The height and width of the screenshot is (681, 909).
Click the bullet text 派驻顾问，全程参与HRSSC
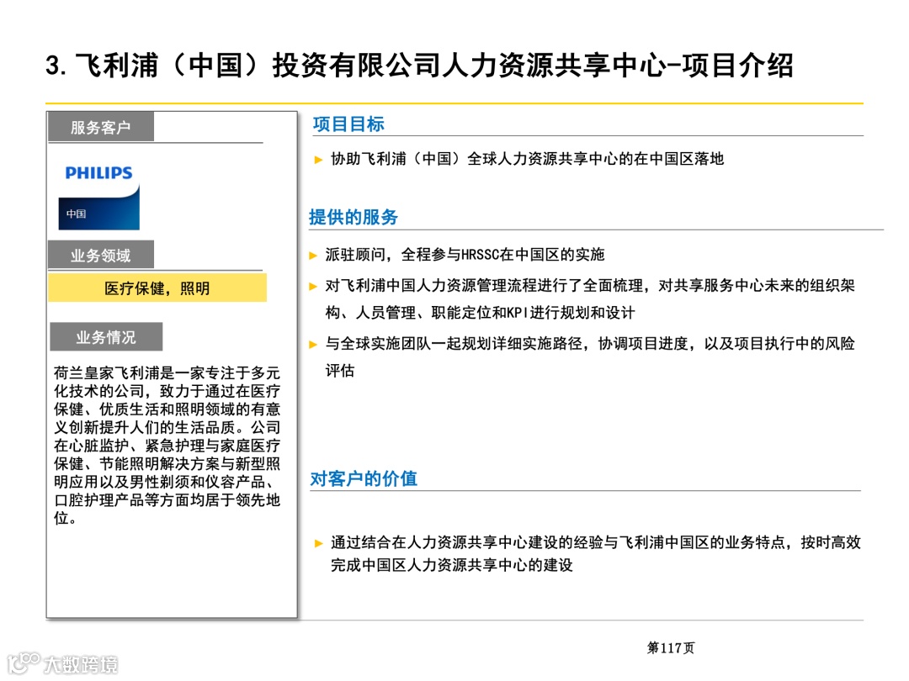tap(465, 254)
